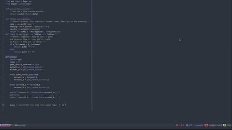Click the 'Or False if they got it wrong' line
Screen dimensions: 232x130
[28, 42]
